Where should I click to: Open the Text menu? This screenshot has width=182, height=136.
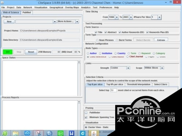point(95,7)
